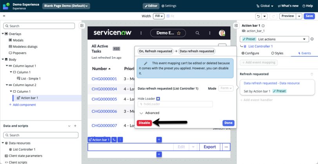Viewport: 318px width, 164px height.
Task: Collapse the Body tree node
Action: coord(3,59)
